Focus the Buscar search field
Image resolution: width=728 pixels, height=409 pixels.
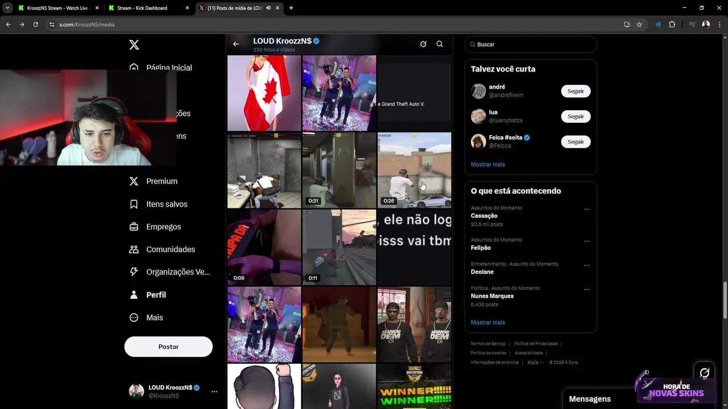click(x=531, y=44)
